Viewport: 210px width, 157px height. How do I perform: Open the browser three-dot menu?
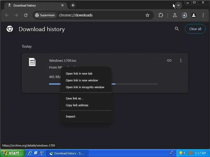coord(203,15)
